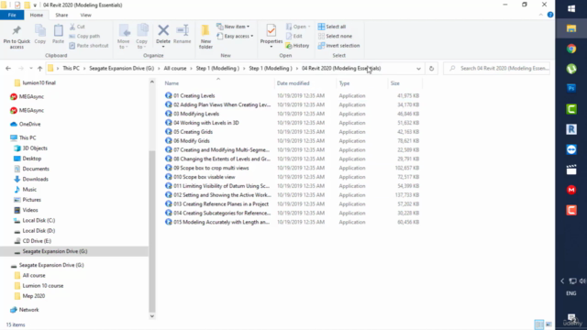Open Mep 2020 folder in sidebar
Viewport: 587px width, 330px height.
pyautogui.click(x=33, y=296)
